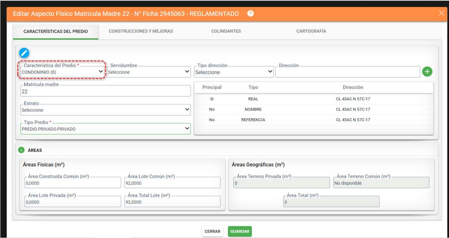Close the dialog with the X icon
Image resolution: width=449 pixels, height=238 pixels.
[442, 13]
